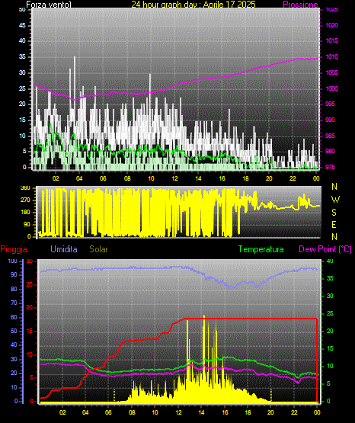
Task: Click the Forza vento title label
Action: point(49,5)
